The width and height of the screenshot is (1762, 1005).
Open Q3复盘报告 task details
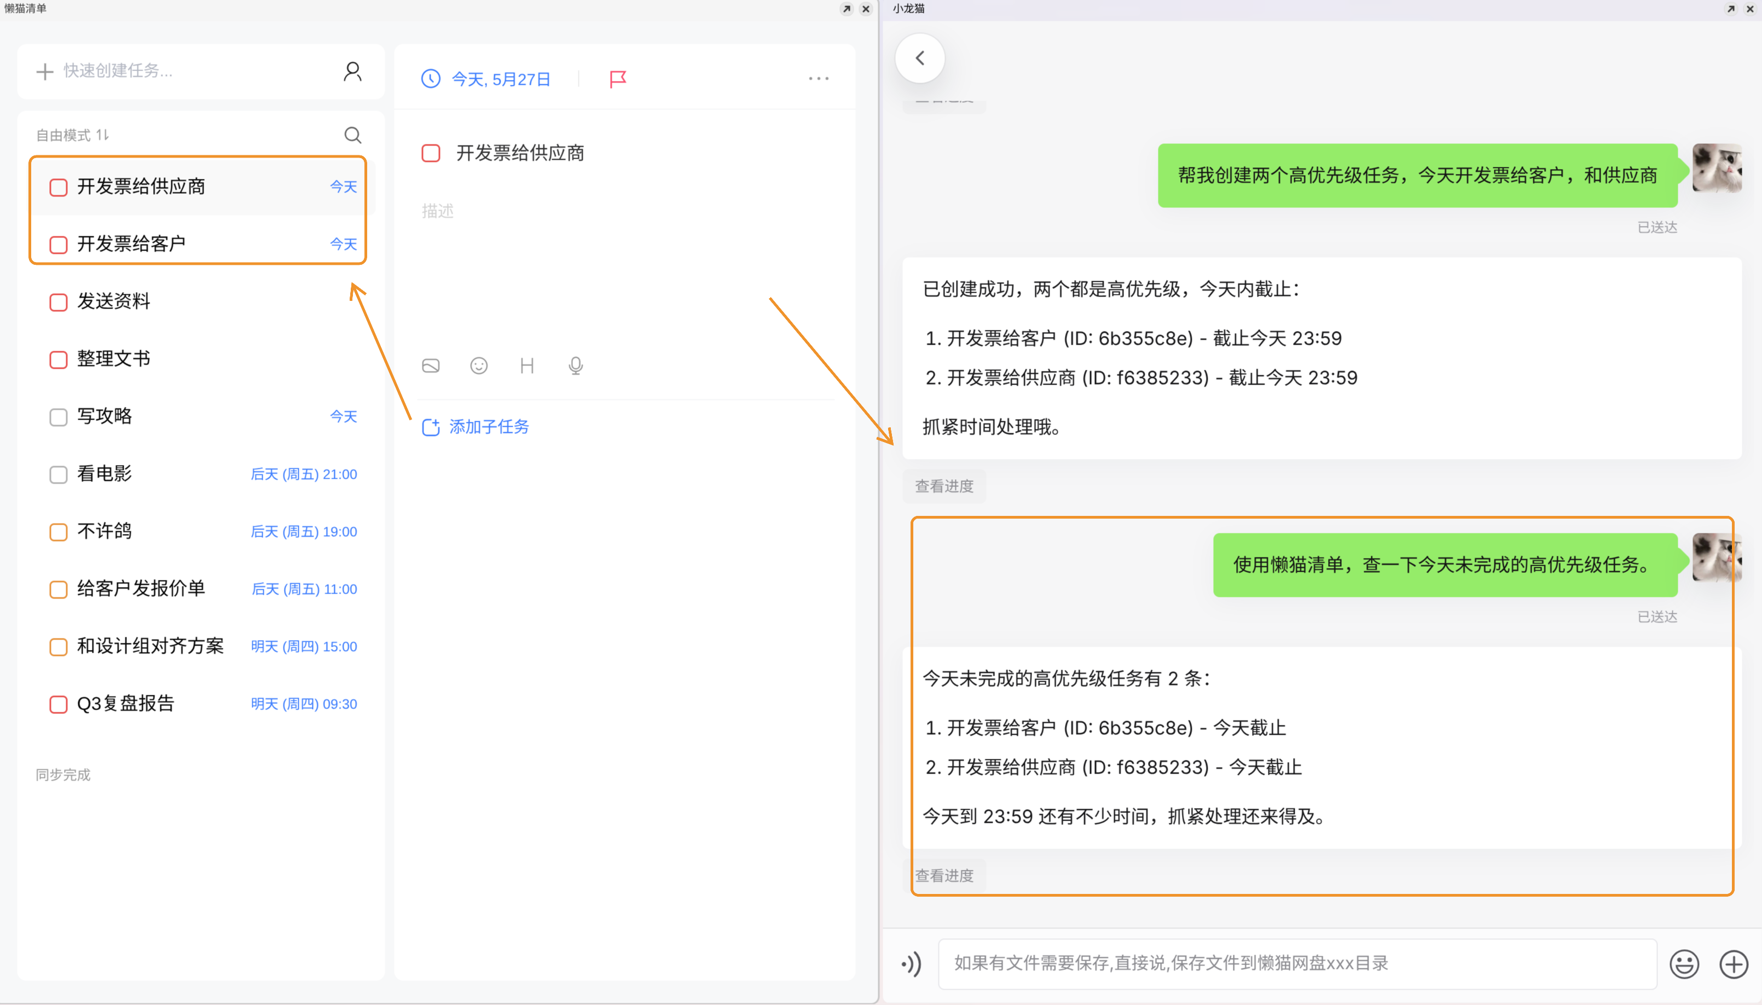coord(200,704)
